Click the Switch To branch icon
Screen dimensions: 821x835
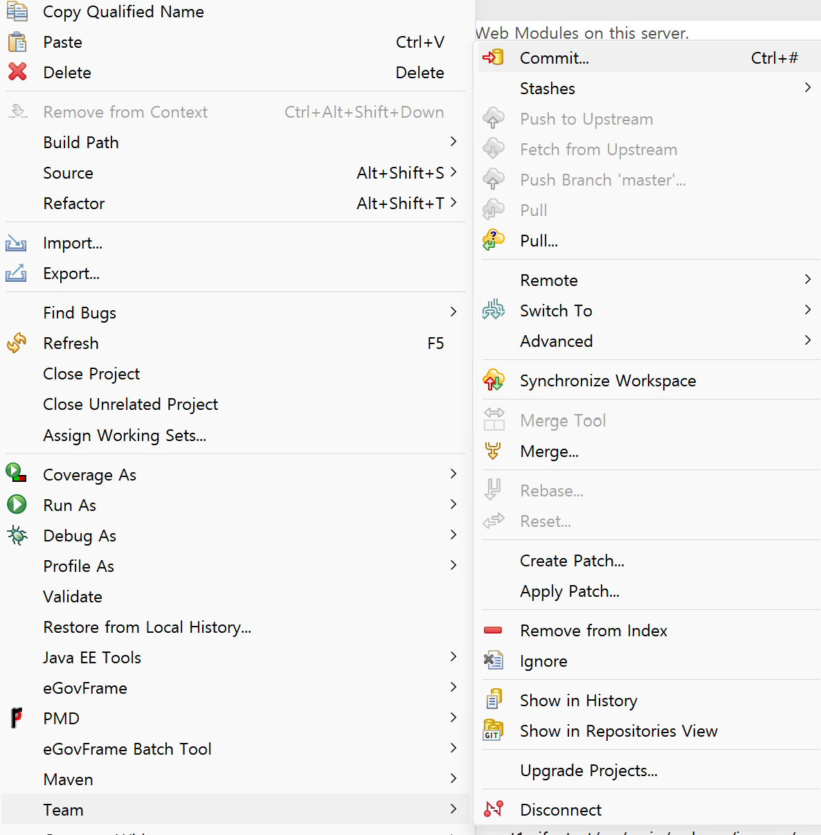point(494,310)
